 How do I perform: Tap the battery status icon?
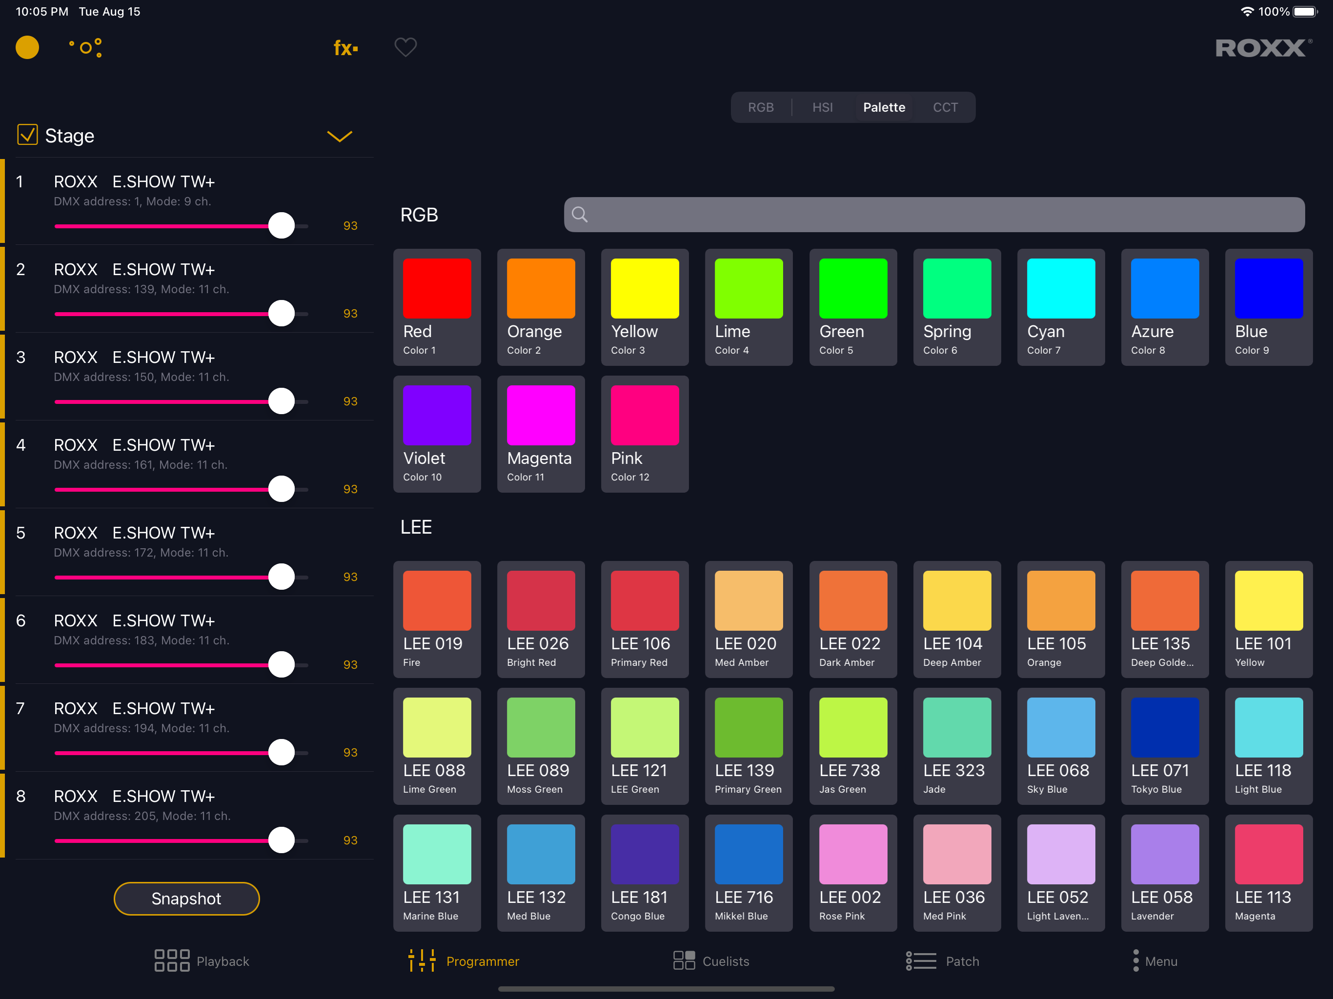pyautogui.click(x=1305, y=11)
